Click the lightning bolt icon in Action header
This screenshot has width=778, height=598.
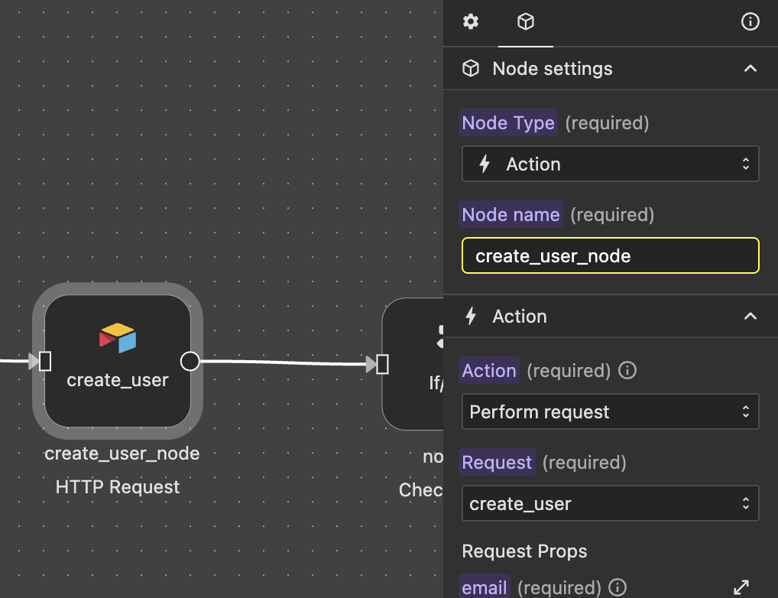[x=471, y=316]
